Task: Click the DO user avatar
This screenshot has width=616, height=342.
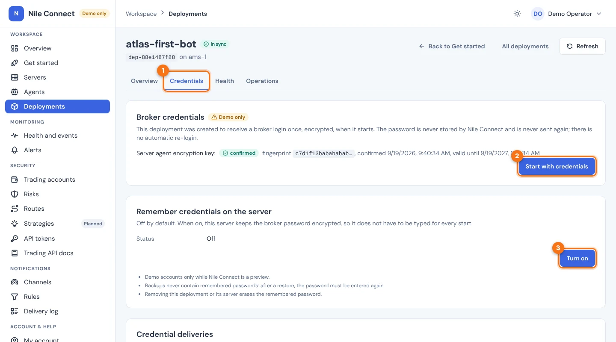Action: click(538, 14)
